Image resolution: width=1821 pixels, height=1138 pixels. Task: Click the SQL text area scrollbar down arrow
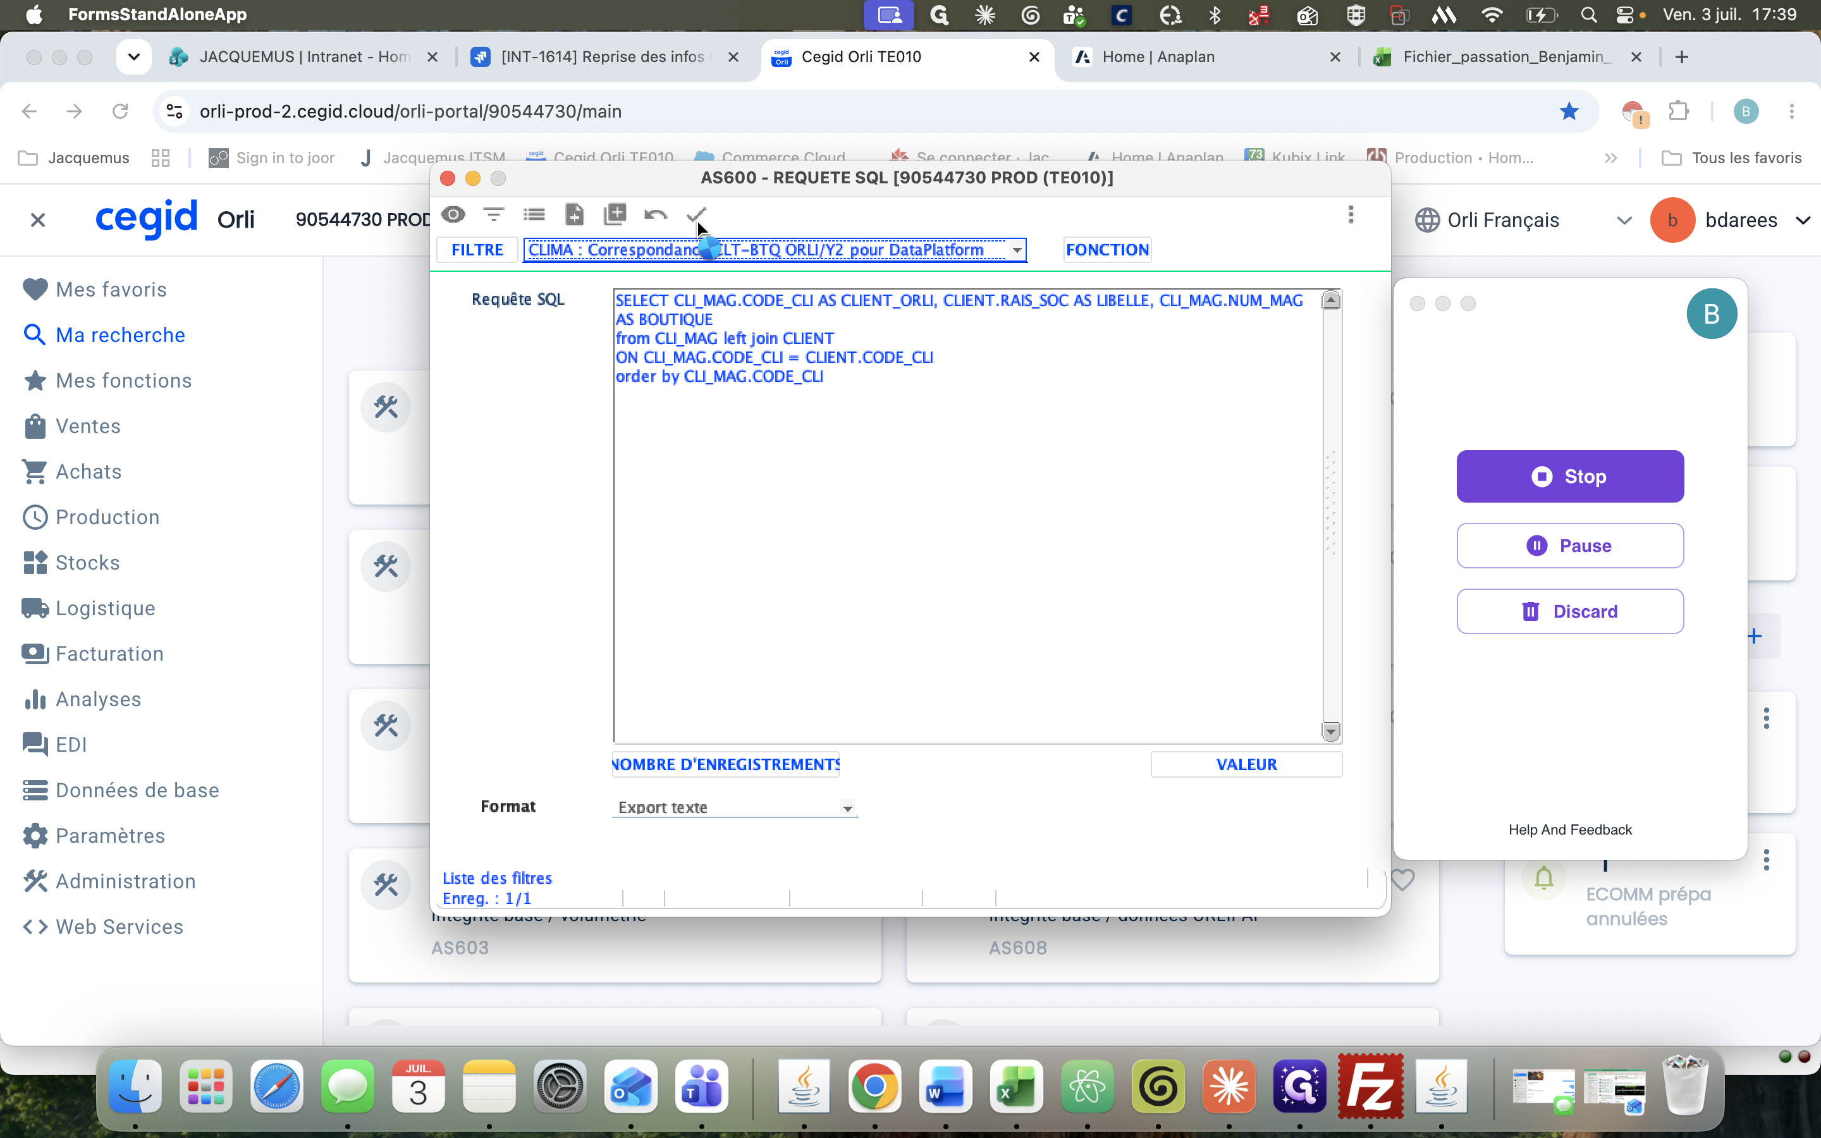point(1330,731)
